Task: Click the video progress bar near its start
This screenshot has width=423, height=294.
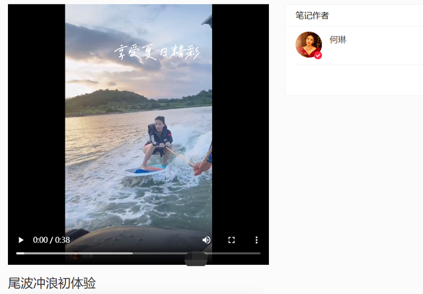Action: [x=20, y=253]
